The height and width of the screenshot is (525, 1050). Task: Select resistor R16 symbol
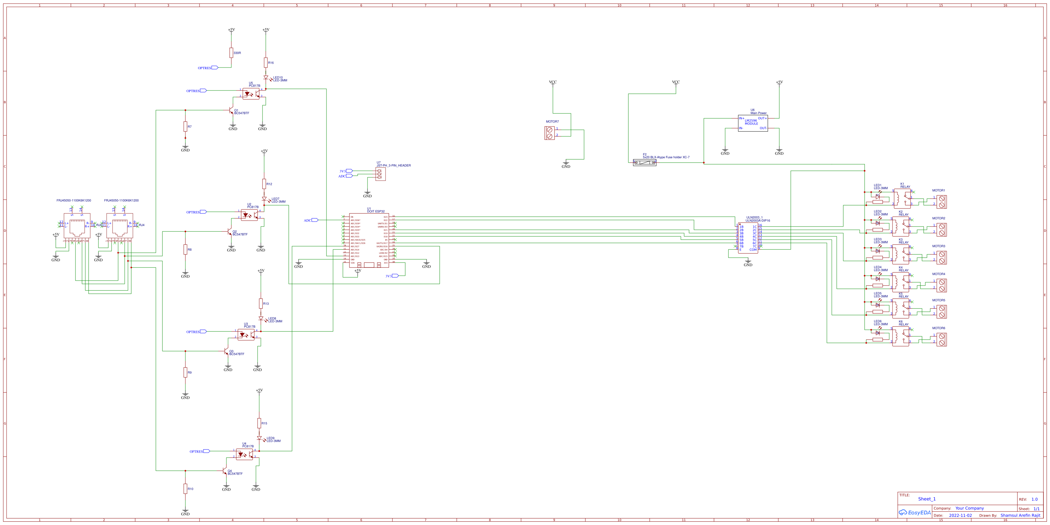[x=265, y=63]
